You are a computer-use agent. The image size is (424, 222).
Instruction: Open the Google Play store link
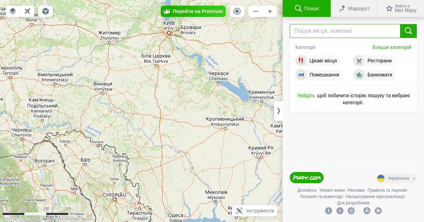click(x=378, y=211)
